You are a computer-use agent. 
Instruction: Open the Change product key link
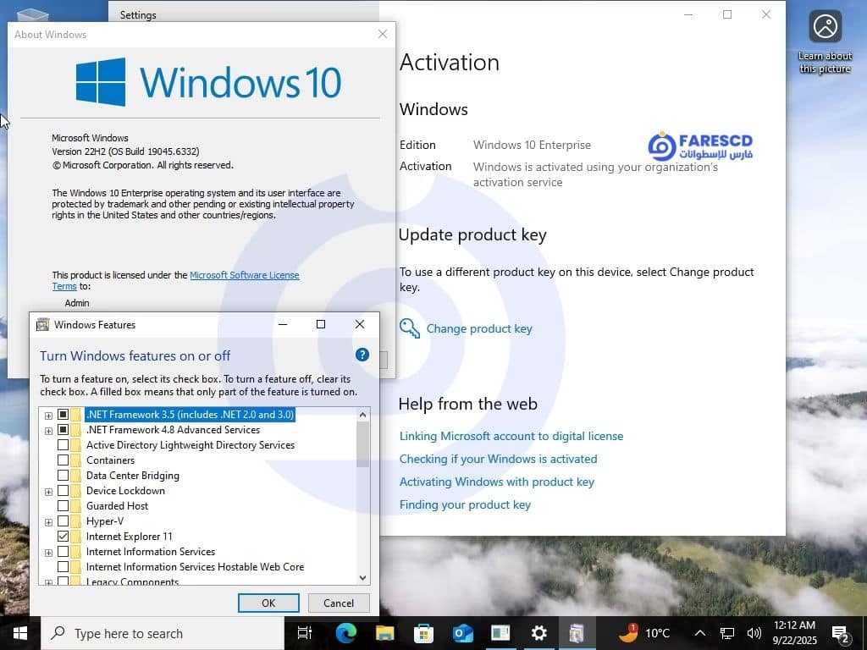(479, 329)
